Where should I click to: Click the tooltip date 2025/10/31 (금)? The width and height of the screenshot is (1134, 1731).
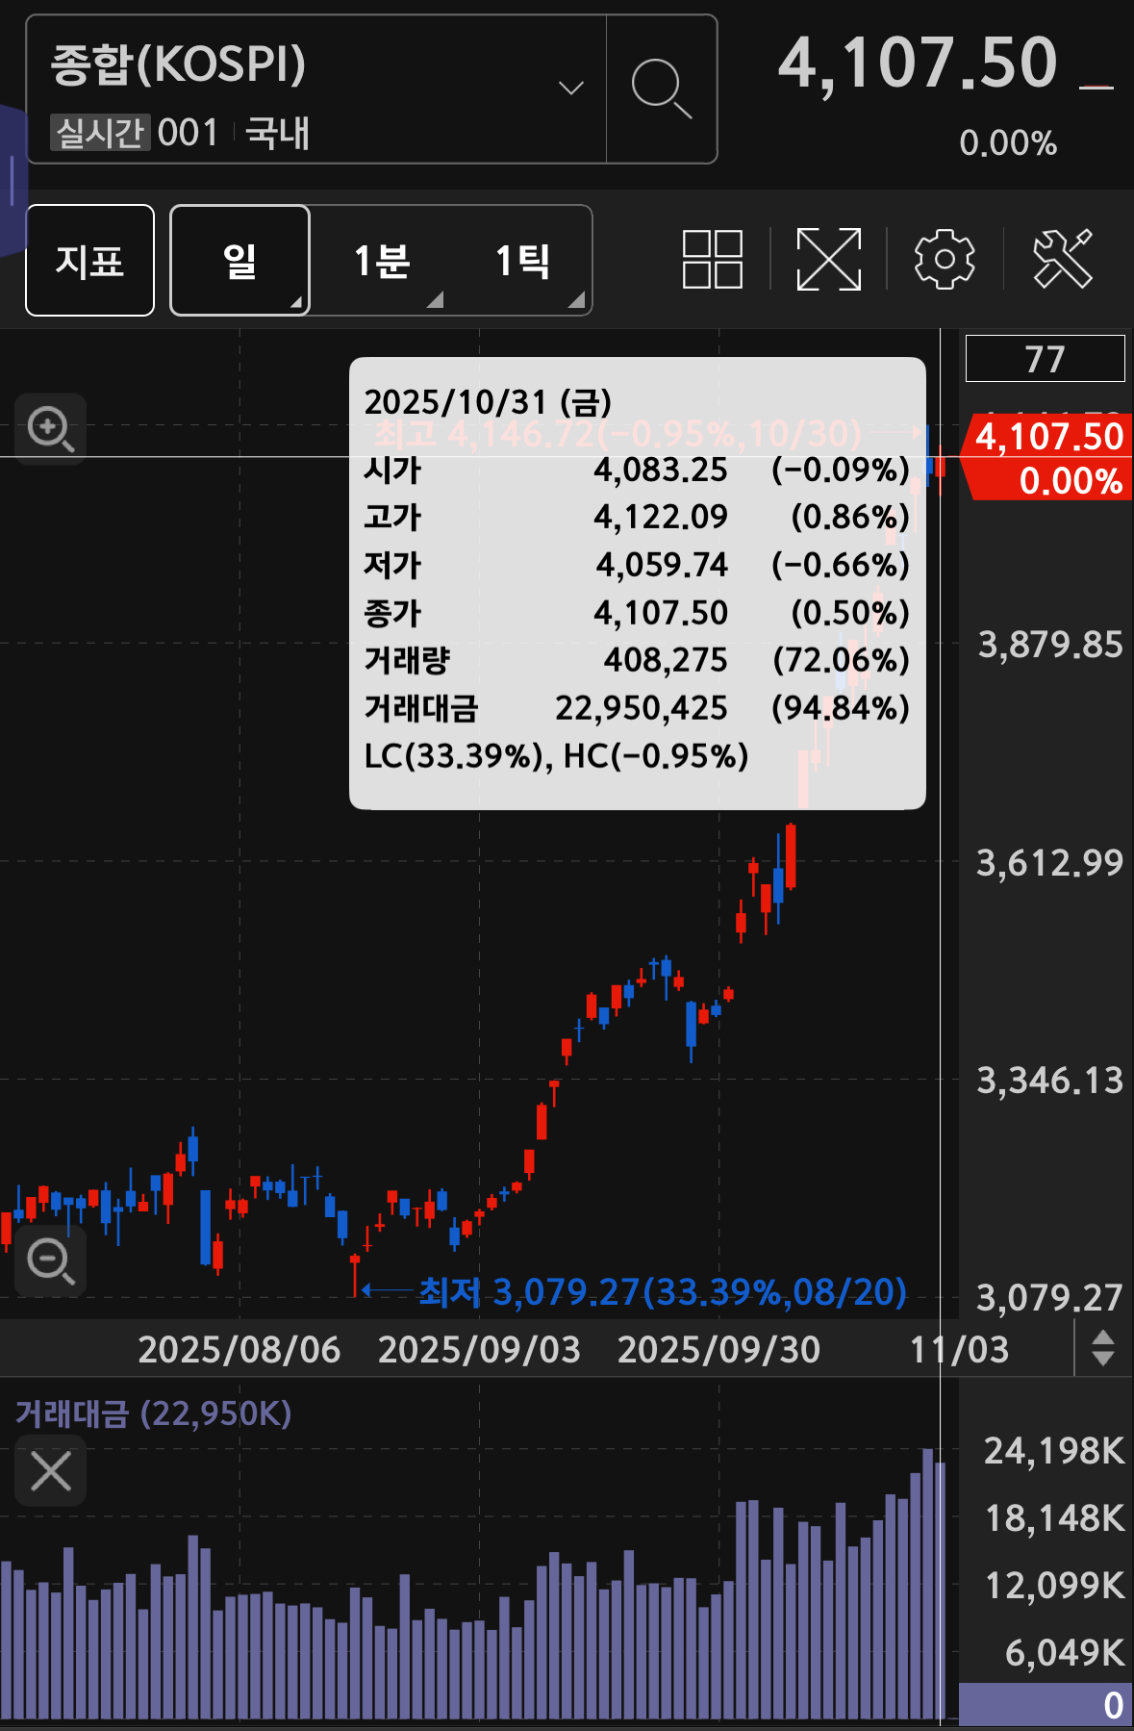pos(488,402)
